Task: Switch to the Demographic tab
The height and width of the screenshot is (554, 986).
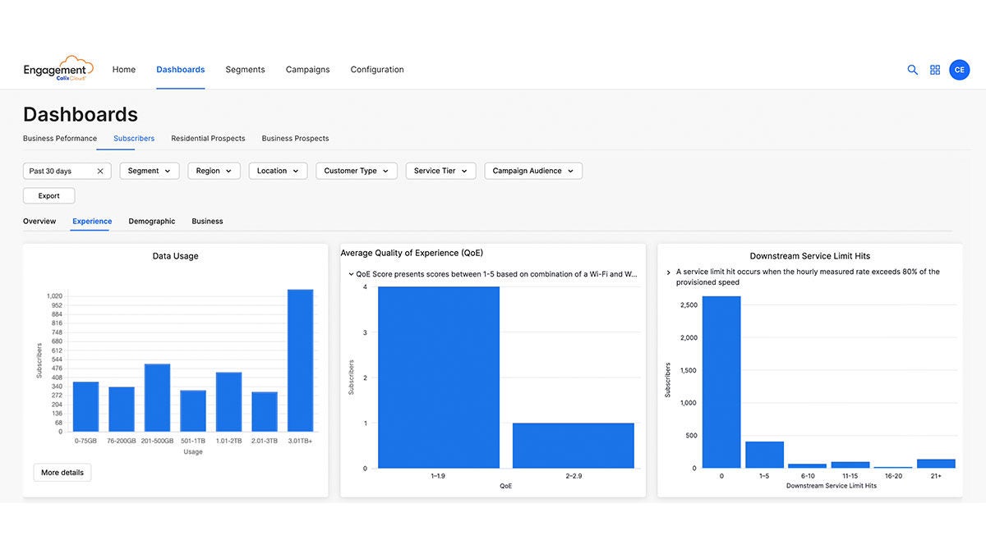Action: (151, 221)
